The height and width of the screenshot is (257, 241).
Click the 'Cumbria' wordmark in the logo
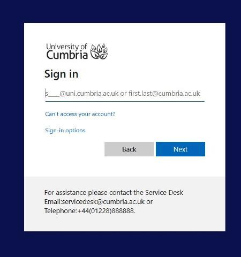point(67,55)
